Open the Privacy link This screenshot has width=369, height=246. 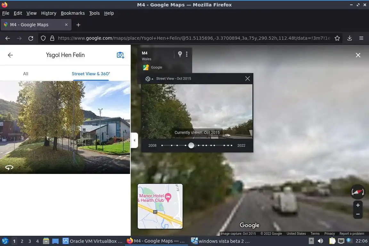click(330, 234)
